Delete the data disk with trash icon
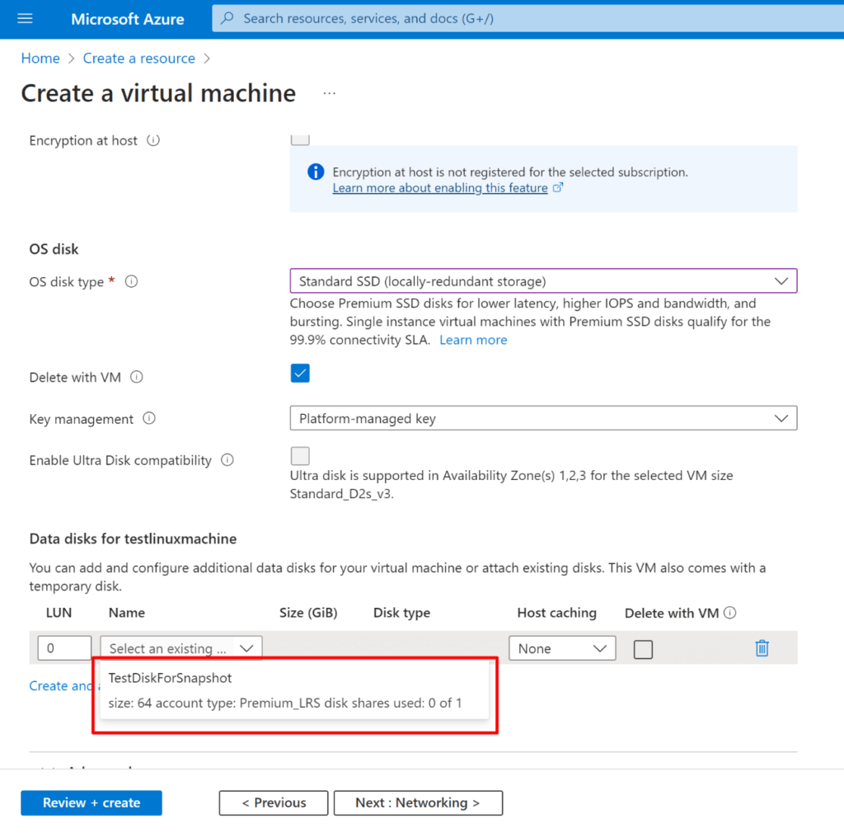Image resolution: width=844 pixels, height=838 pixels. tap(762, 648)
